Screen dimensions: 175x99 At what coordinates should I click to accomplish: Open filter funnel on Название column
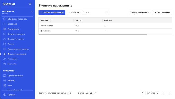tap(51, 20)
